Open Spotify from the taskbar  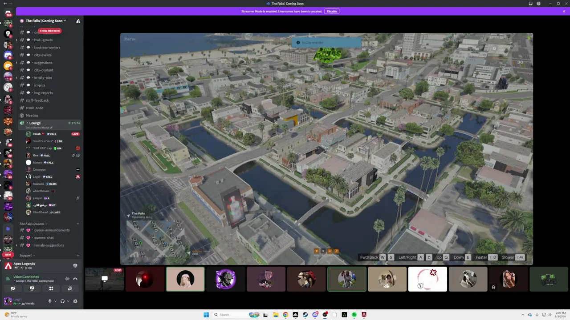click(x=354, y=315)
